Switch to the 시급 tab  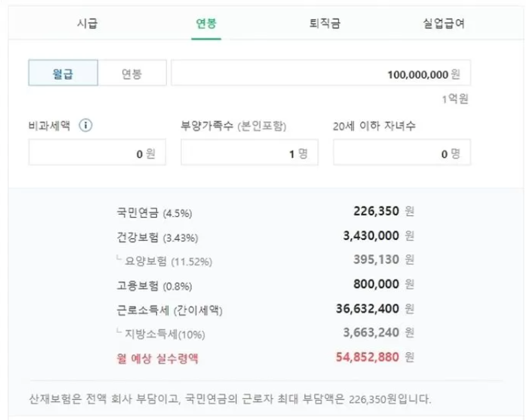pyautogui.click(x=87, y=24)
